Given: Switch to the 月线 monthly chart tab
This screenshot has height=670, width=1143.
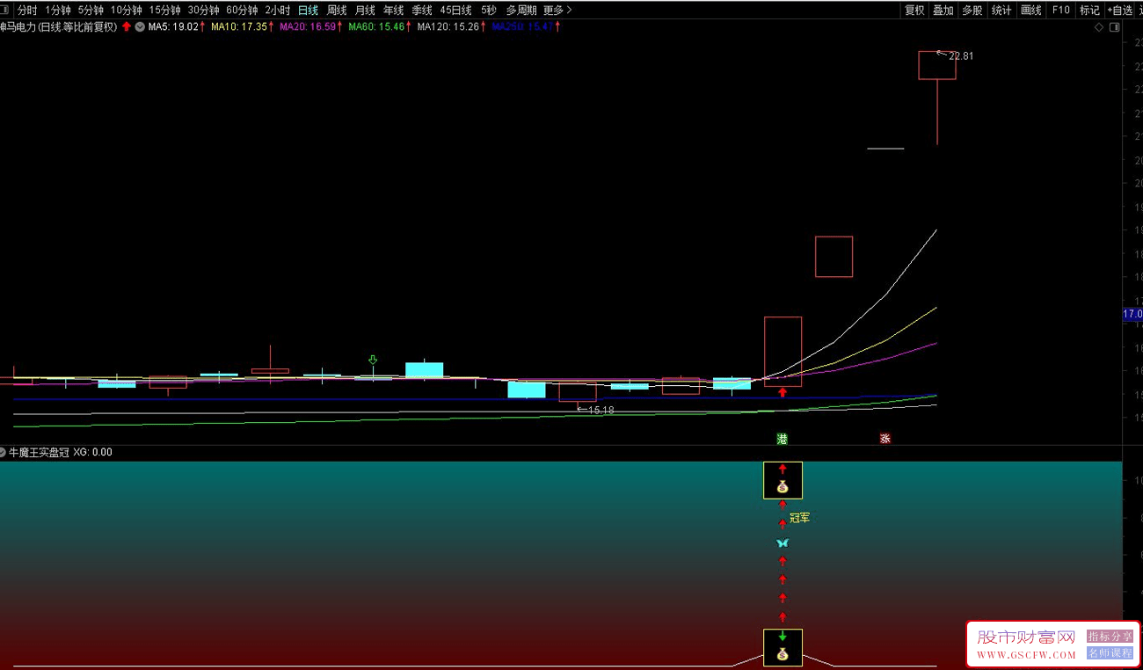Looking at the screenshot, I should tap(365, 11).
